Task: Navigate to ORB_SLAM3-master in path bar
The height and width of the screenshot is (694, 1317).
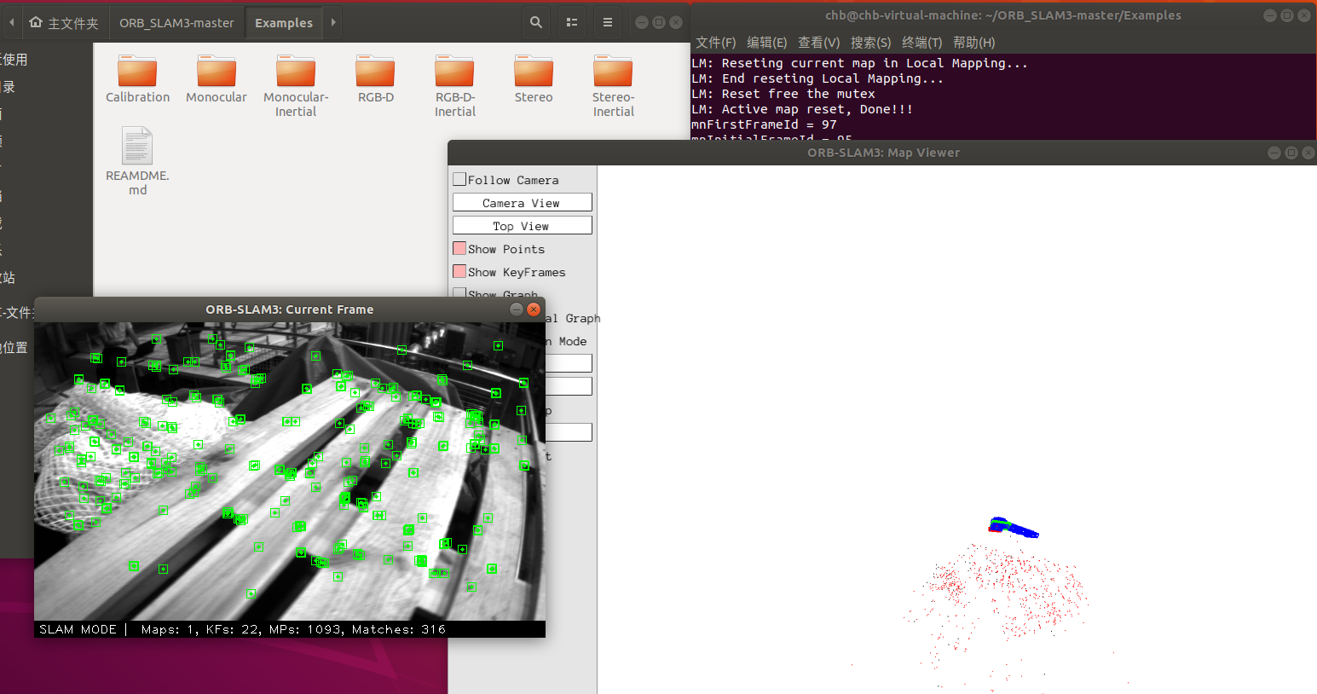Action: pyautogui.click(x=176, y=23)
